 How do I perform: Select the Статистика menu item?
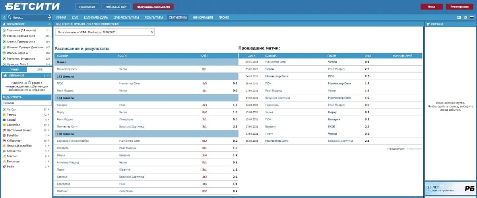click(178, 17)
